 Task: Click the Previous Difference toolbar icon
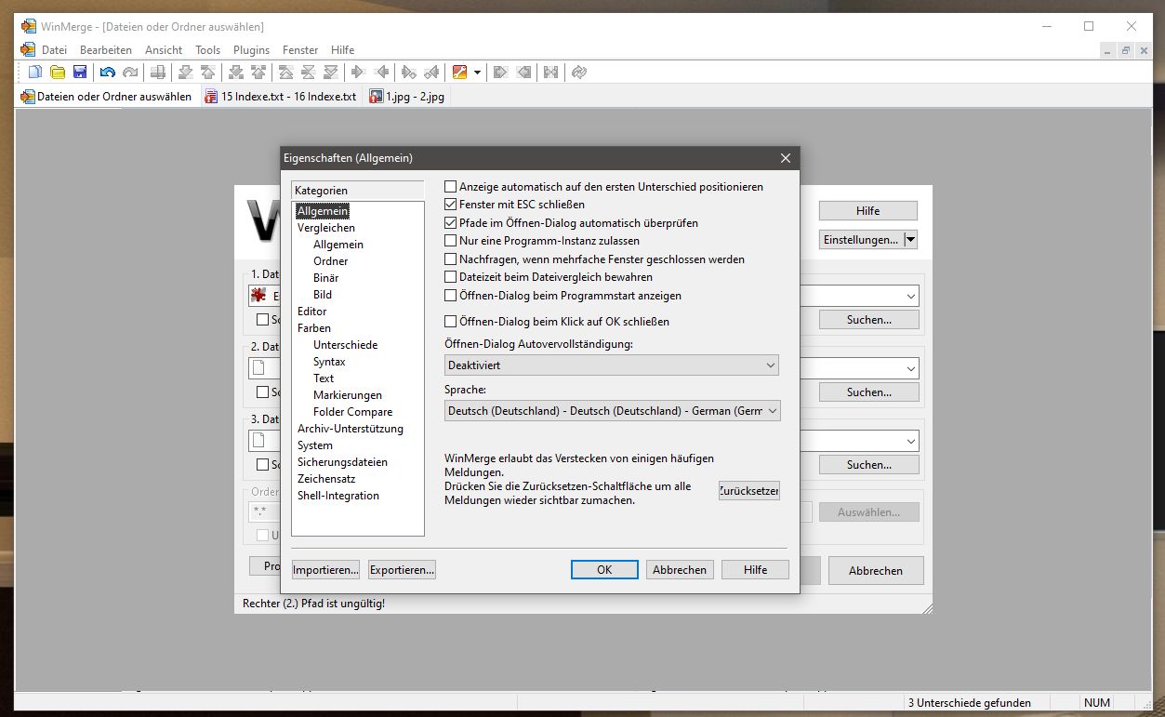[x=208, y=73]
